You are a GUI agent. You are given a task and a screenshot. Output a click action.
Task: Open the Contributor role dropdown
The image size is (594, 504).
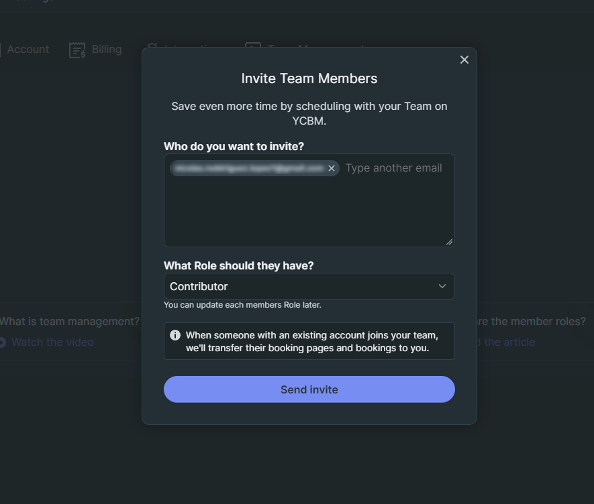(309, 286)
